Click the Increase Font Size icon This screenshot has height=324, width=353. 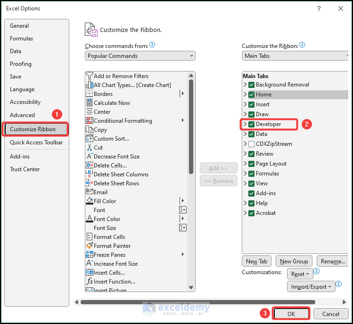tap(90, 263)
